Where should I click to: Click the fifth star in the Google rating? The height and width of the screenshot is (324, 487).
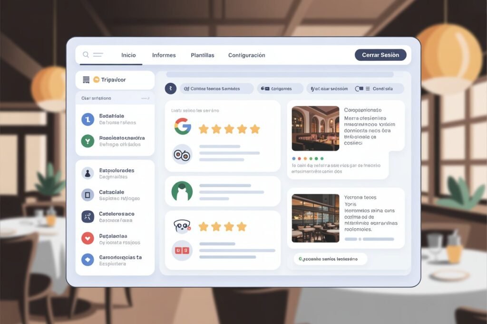pos(255,129)
